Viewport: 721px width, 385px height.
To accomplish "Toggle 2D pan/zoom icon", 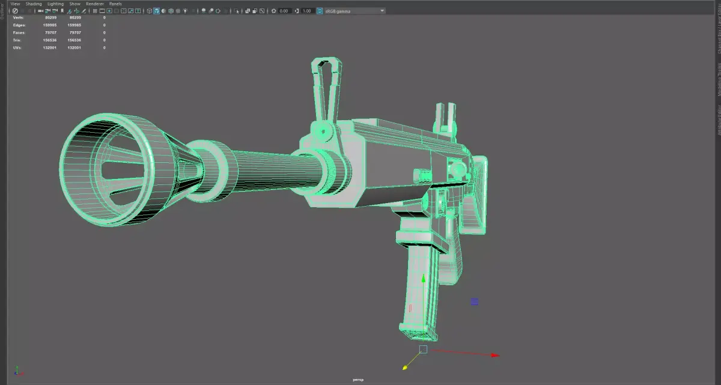I will click(x=76, y=11).
